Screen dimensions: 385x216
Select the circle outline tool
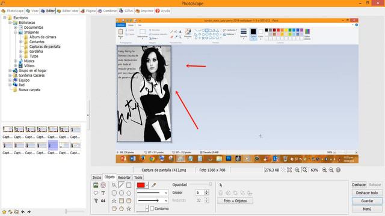click(x=122, y=193)
